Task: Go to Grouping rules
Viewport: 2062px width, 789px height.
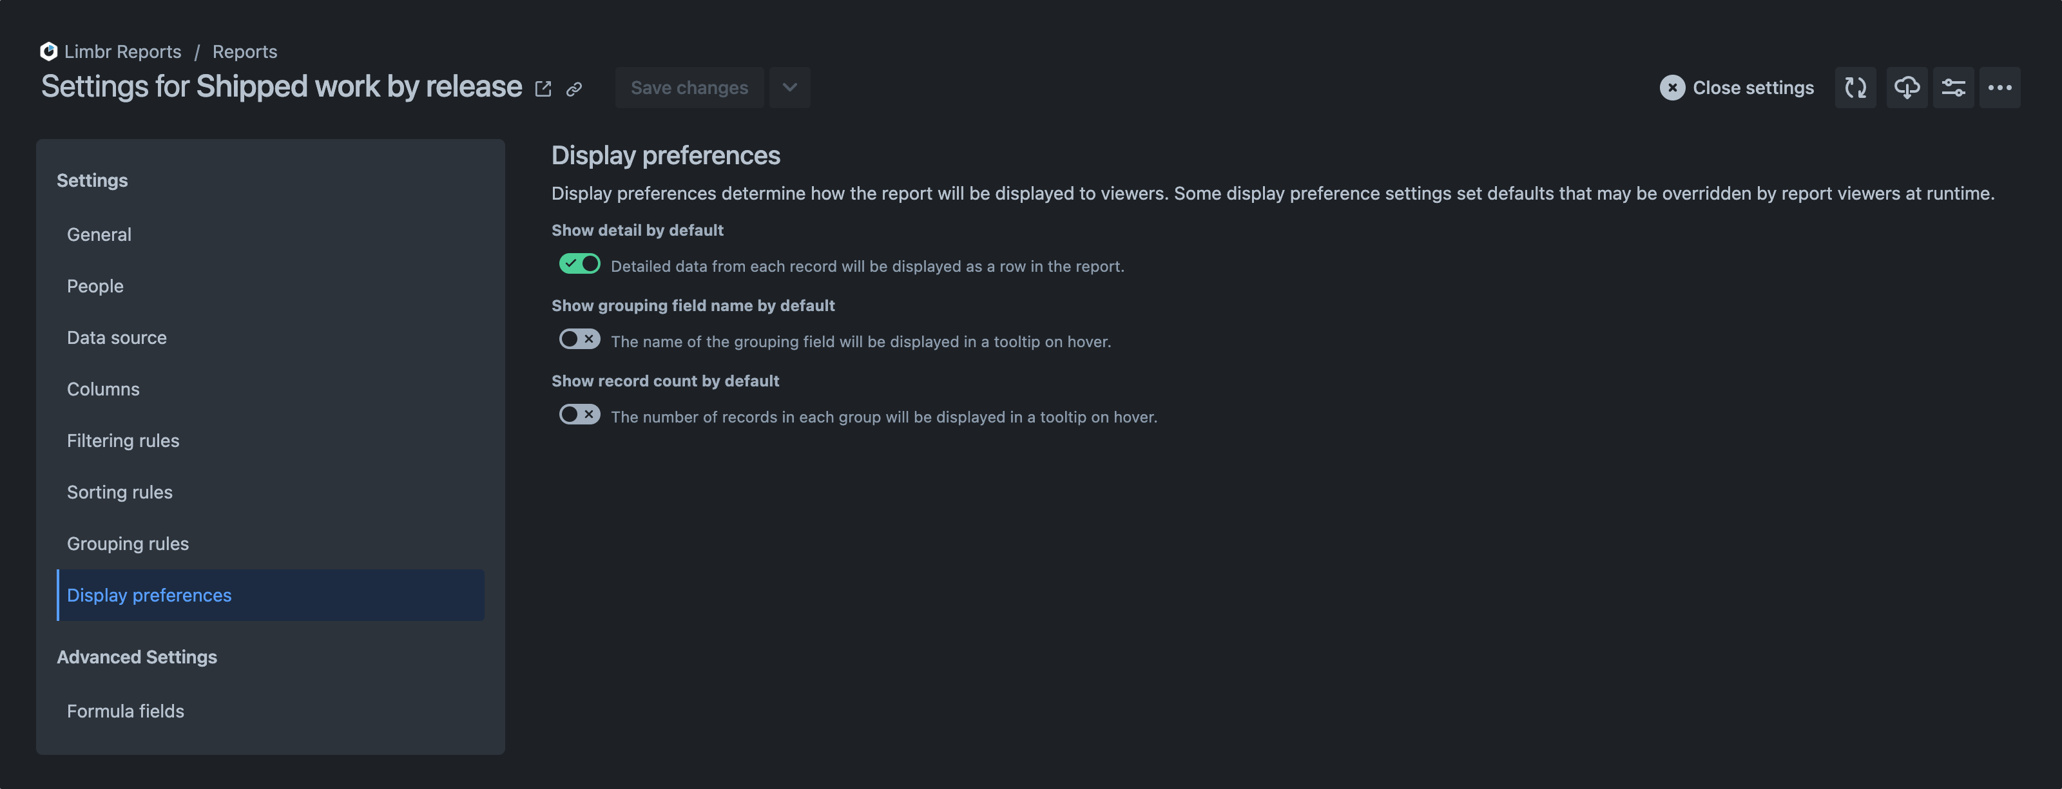Action: (128, 544)
